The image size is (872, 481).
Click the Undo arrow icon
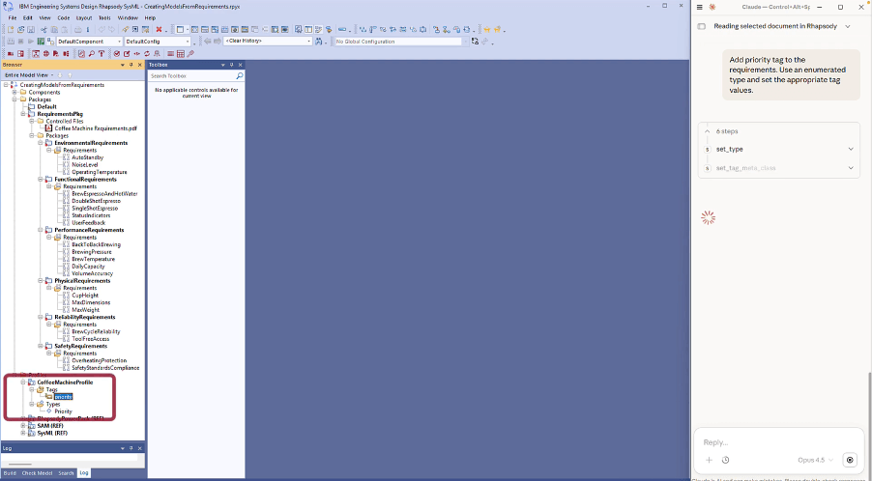pyautogui.click(x=102, y=29)
